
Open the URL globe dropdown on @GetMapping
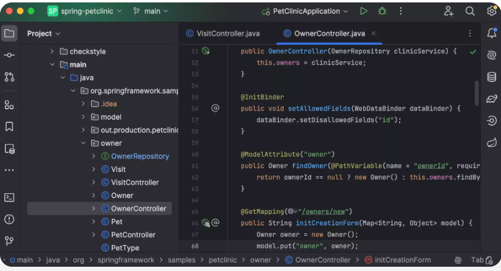tap(292, 211)
